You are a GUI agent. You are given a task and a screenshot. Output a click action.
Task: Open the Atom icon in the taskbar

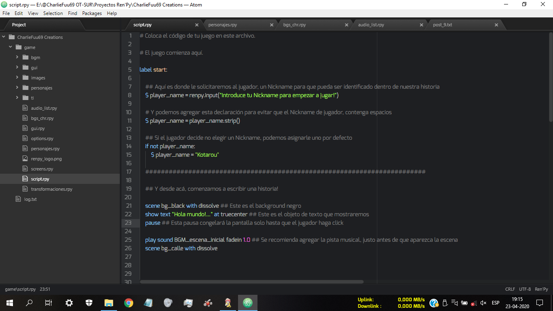click(x=247, y=302)
